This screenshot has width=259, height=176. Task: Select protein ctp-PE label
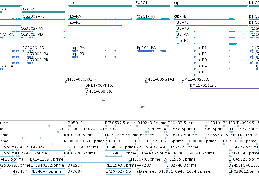(x=201, y=54)
